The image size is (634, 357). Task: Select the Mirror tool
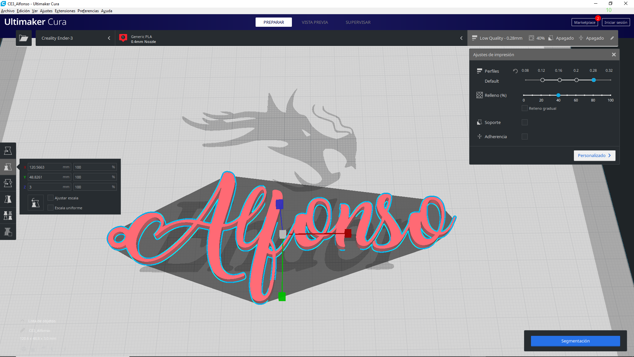click(8, 199)
